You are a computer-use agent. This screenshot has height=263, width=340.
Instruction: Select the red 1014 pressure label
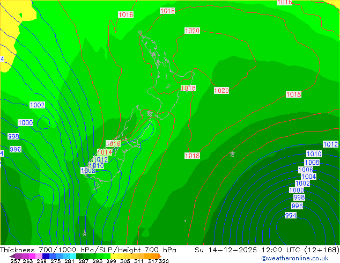[x=105, y=152]
